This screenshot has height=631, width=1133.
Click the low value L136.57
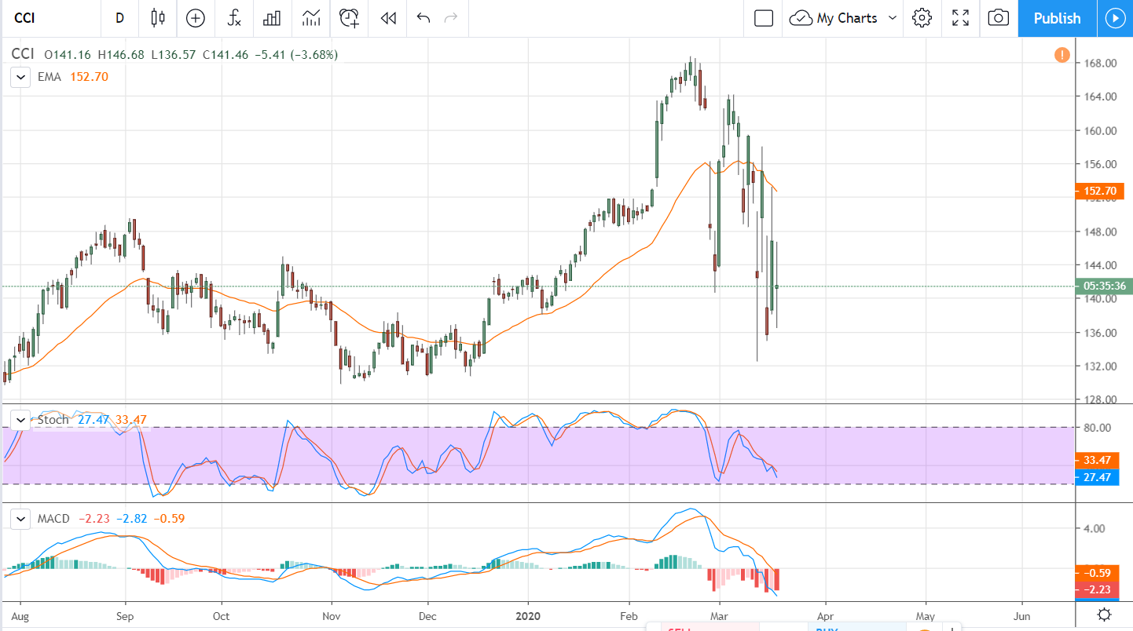(174, 55)
